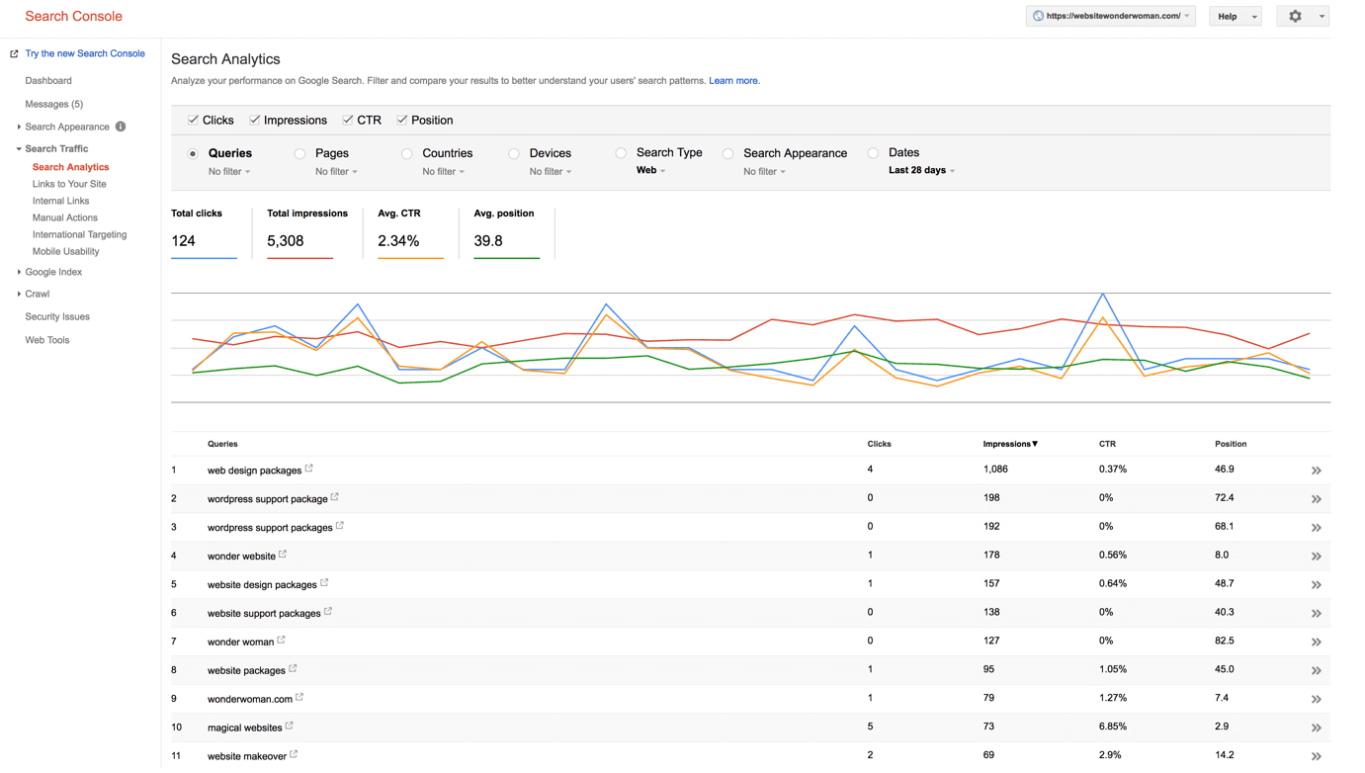Uncheck the Impressions checkbox
The height and width of the screenshot is (773, 1365).
254,120
